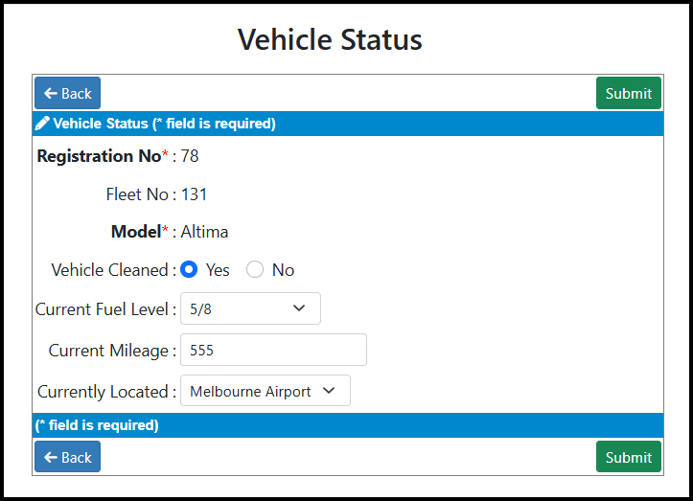Click the Yes label next to radio button
The image size is (693, 501).
(218, 270)
